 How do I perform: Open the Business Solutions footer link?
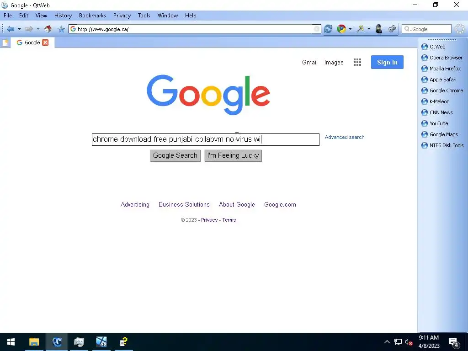pos(184,204)
